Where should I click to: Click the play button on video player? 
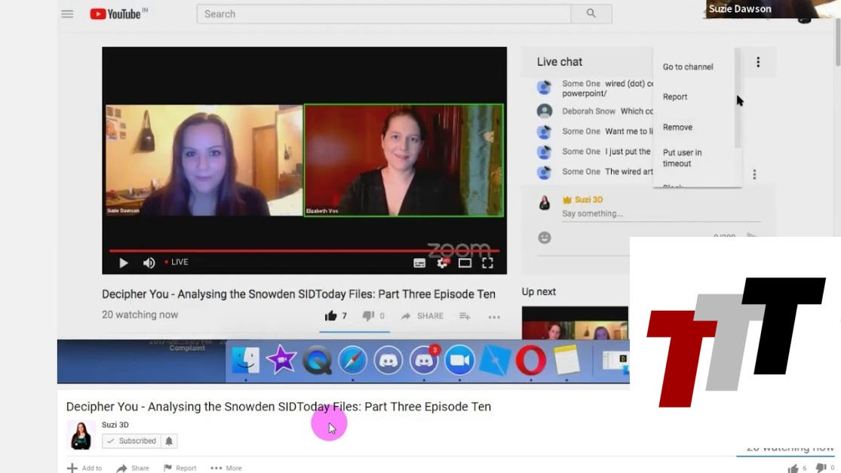[124, 263]
